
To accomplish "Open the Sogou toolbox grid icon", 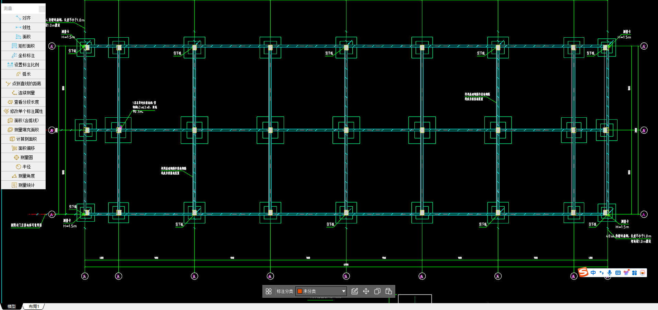I will [x=634, y=273].
